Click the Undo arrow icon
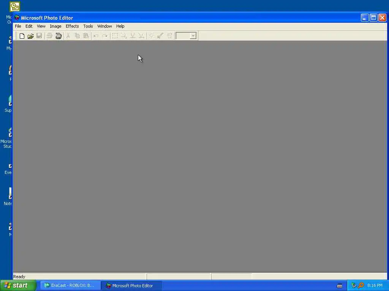The height and width of the screenshot is (291, 389). (x=96, y=36)
